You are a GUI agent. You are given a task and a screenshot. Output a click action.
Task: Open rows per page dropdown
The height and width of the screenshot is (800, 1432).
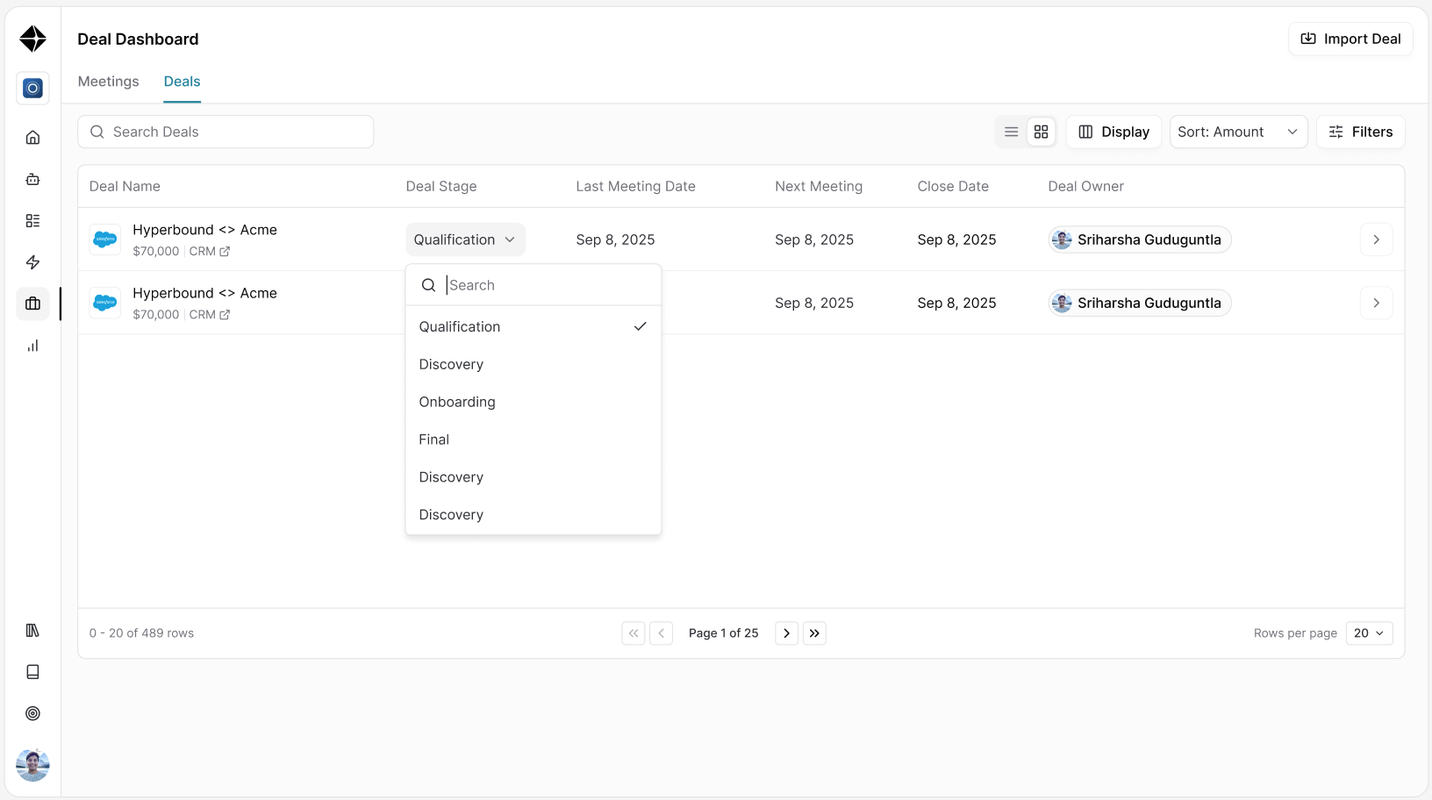(x=1369, y=633)
